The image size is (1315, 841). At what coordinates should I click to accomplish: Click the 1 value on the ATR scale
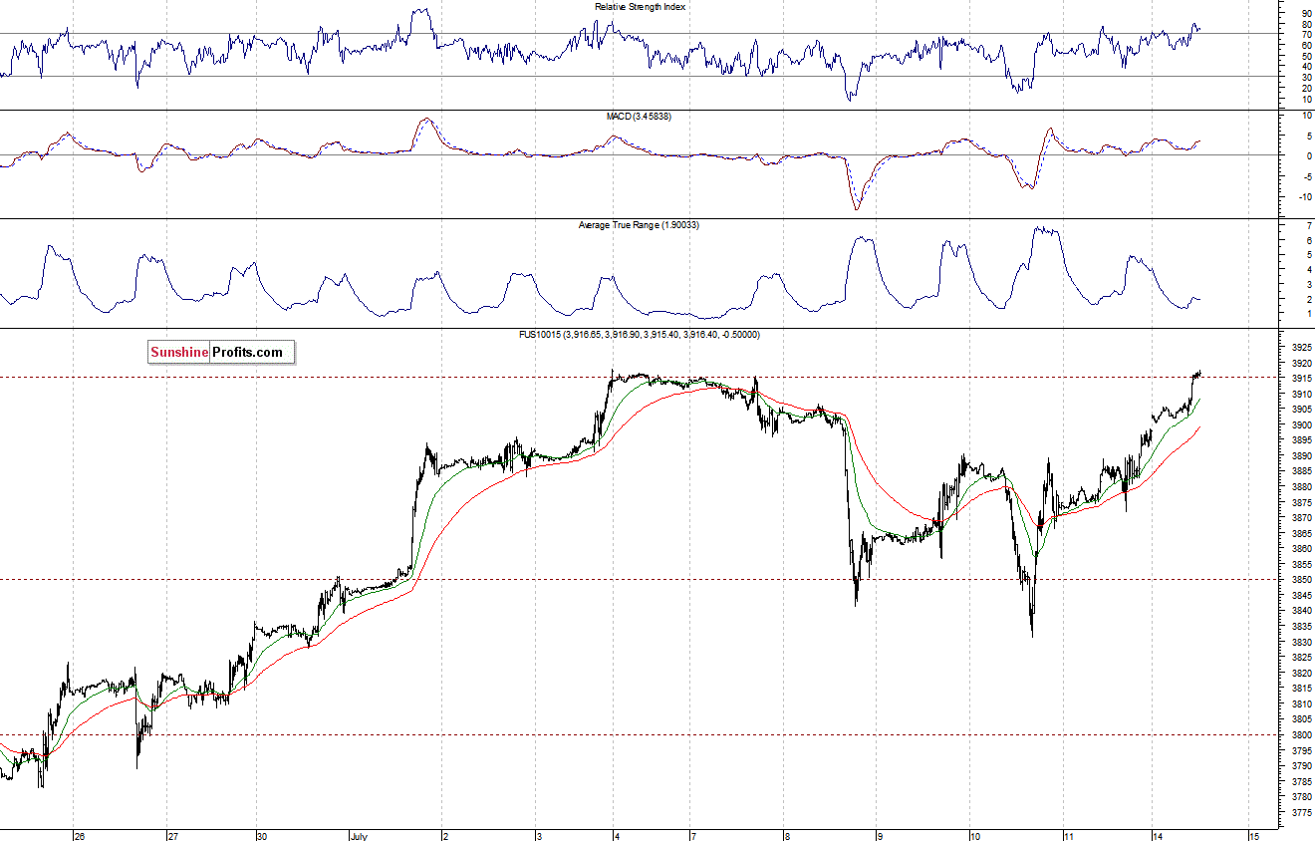click(1308, 314)
